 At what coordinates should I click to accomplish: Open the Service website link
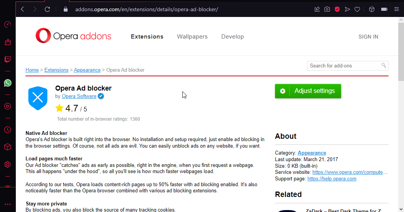pos(350,172)
